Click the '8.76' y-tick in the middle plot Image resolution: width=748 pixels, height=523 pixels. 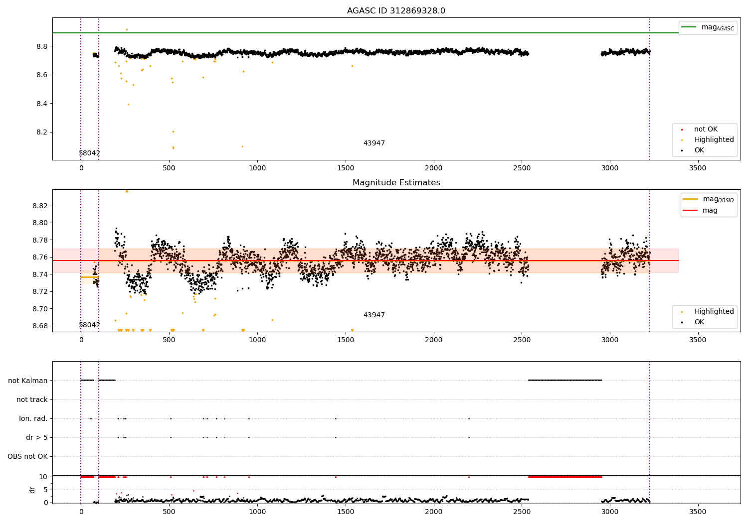pos(39,257)
